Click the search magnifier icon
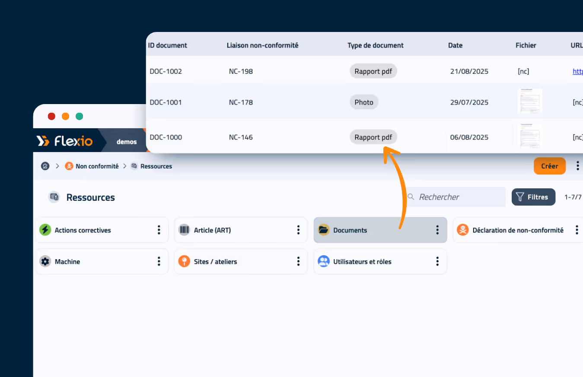 point(411,197)
